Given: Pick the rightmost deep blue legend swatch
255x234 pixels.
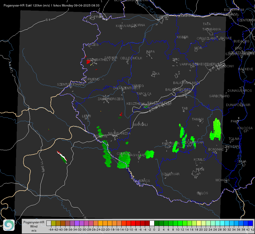Looking at the screenshot, I should coord(251,223).
